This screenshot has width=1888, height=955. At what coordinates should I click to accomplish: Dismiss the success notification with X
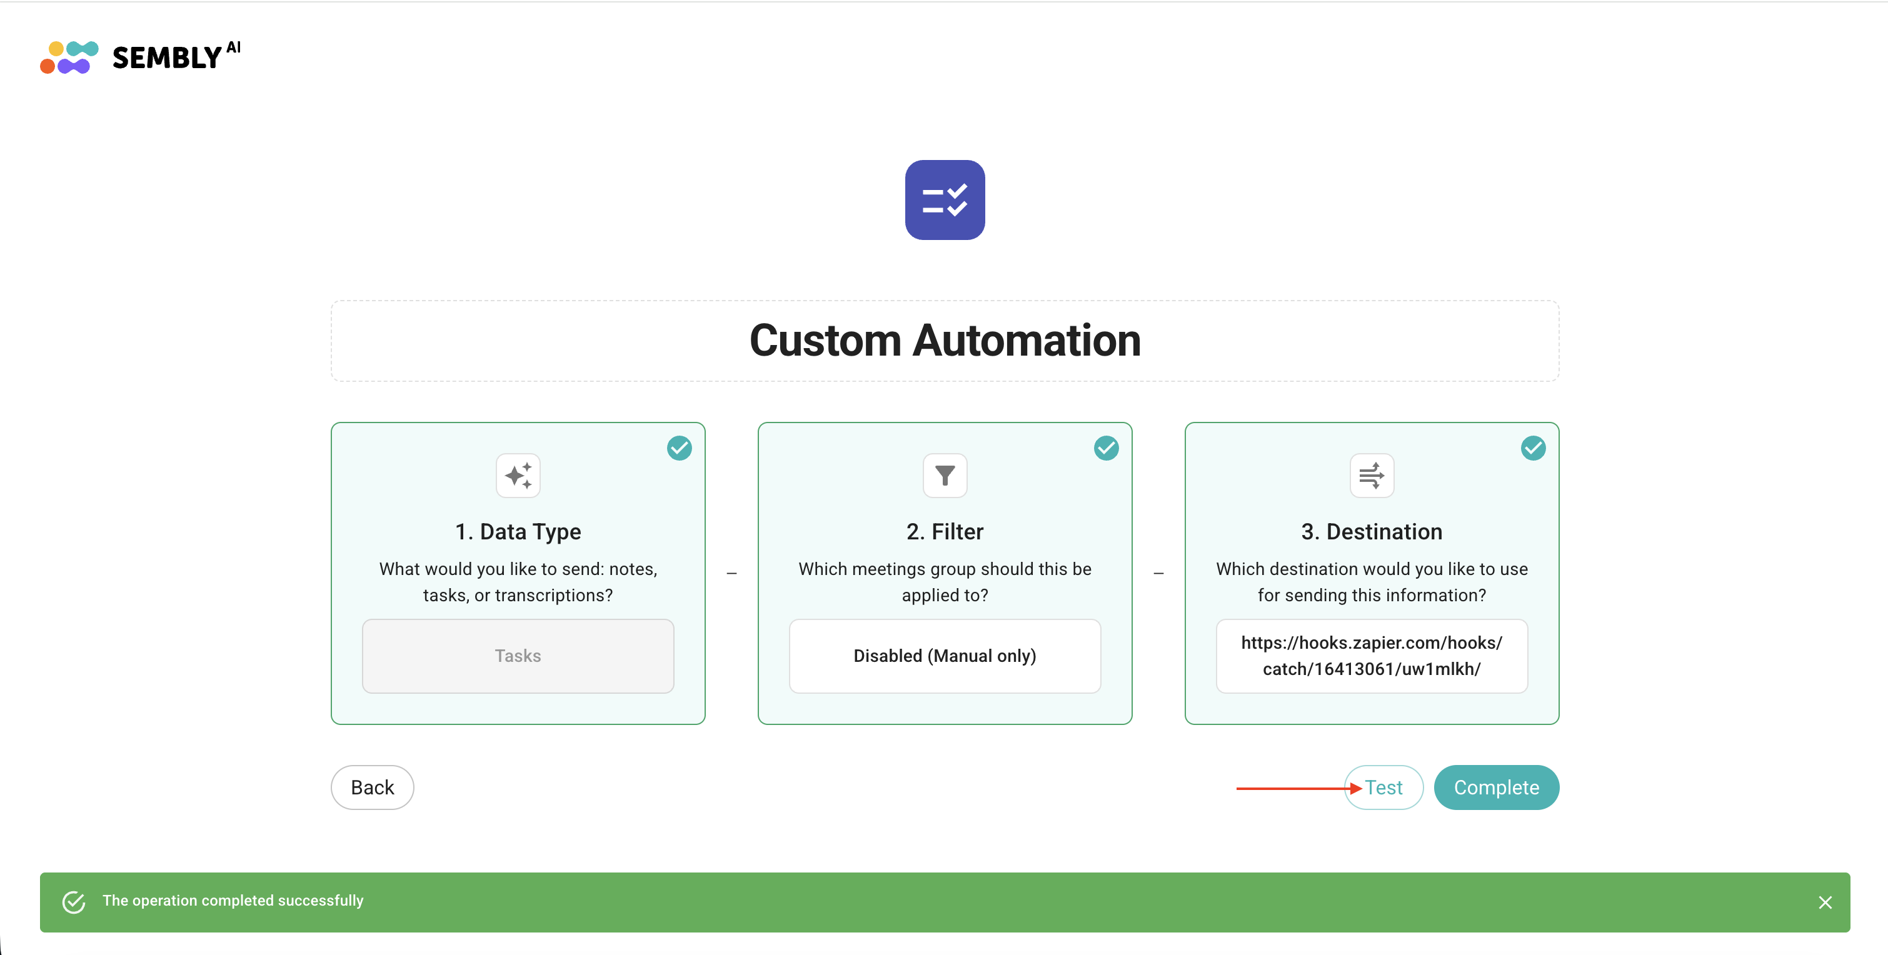coord(1824,902)
